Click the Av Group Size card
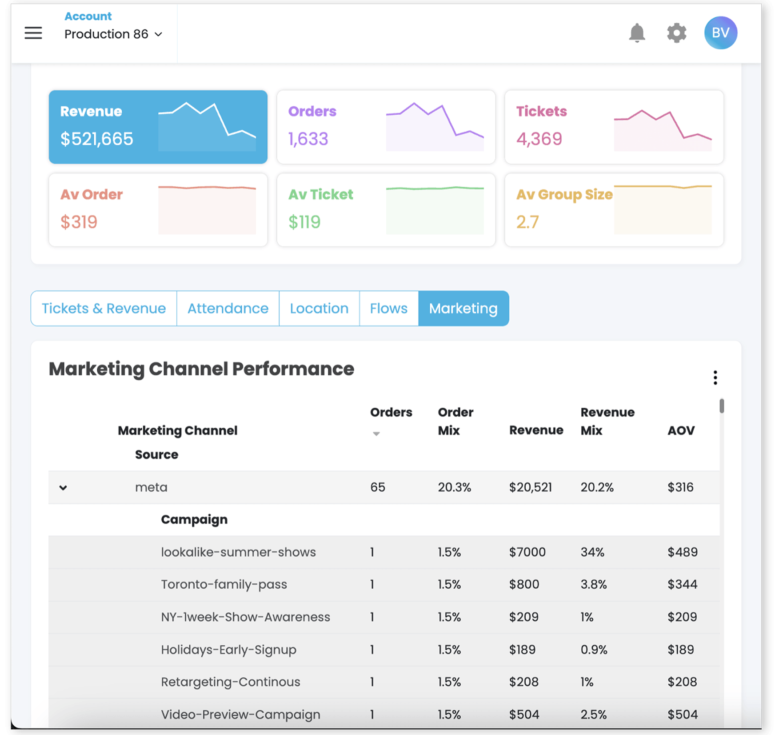This screenshot has width=775, height=735. tap(613, 209)
